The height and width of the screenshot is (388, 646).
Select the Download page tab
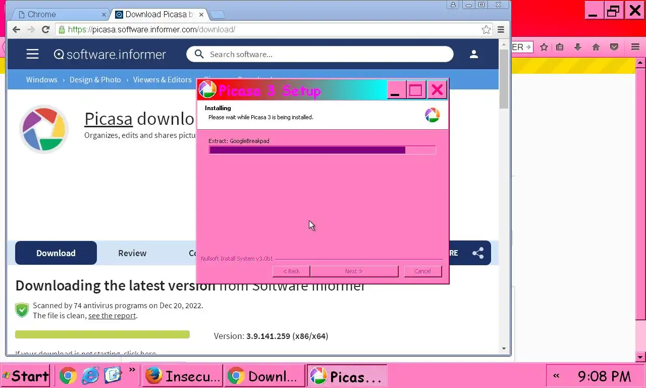[56, 253]
